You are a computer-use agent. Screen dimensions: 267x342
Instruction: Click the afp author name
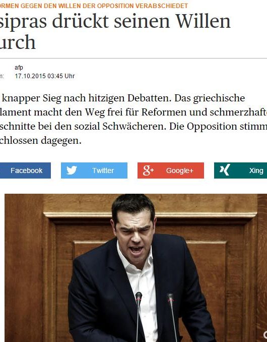(x=19, y=68)
